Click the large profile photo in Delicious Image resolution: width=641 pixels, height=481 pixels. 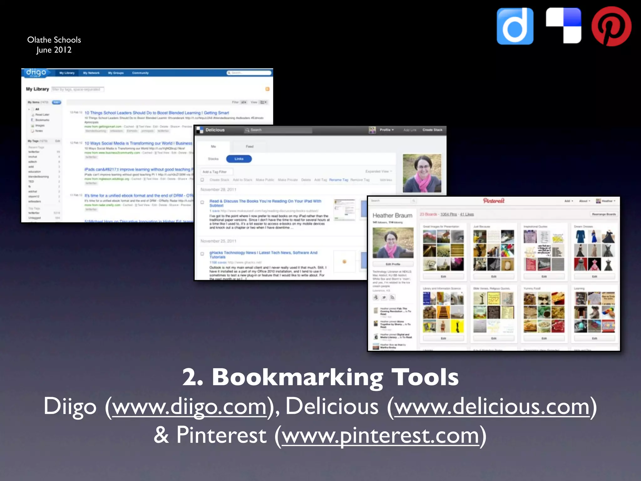click(422, 173)
